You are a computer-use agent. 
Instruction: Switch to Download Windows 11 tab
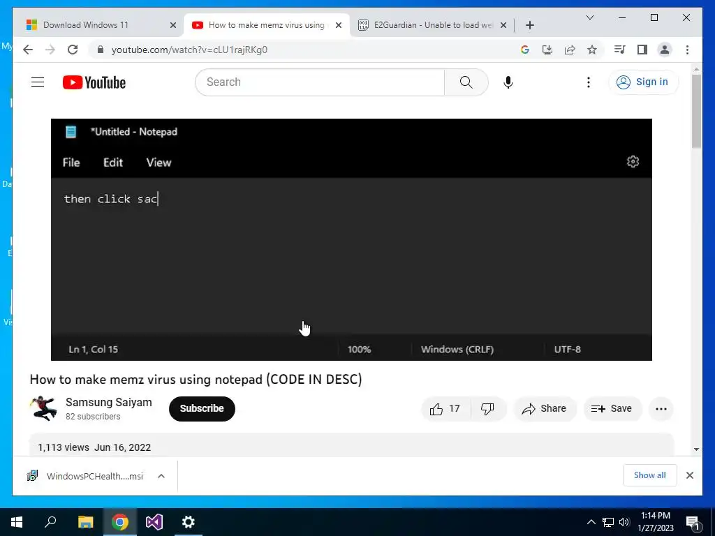click(x=98, y=25)
